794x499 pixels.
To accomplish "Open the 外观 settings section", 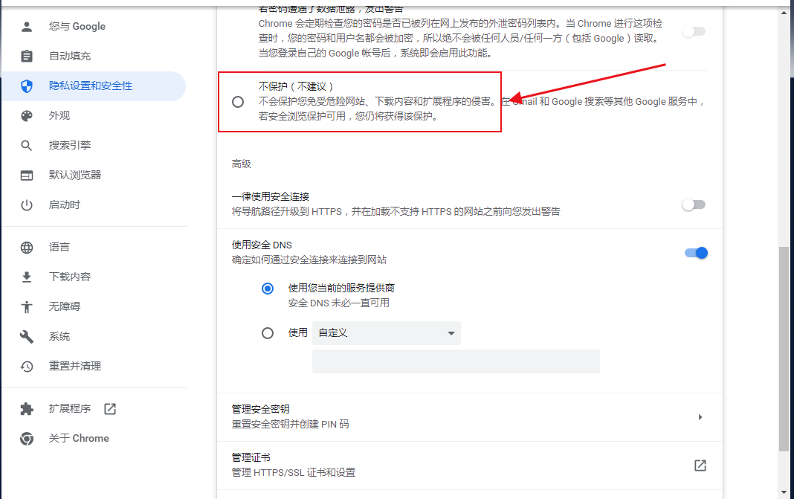I will point(94,115).
